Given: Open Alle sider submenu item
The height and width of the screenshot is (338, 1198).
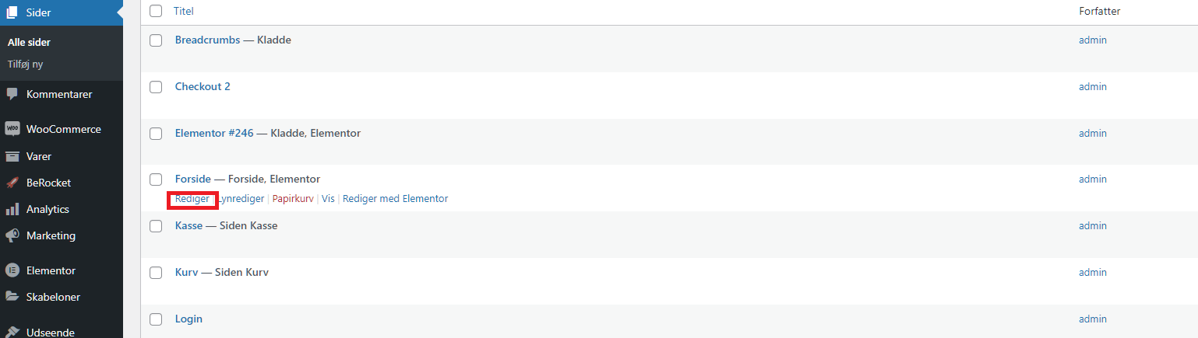Looking at the screenshot, I should pos(29,43).
